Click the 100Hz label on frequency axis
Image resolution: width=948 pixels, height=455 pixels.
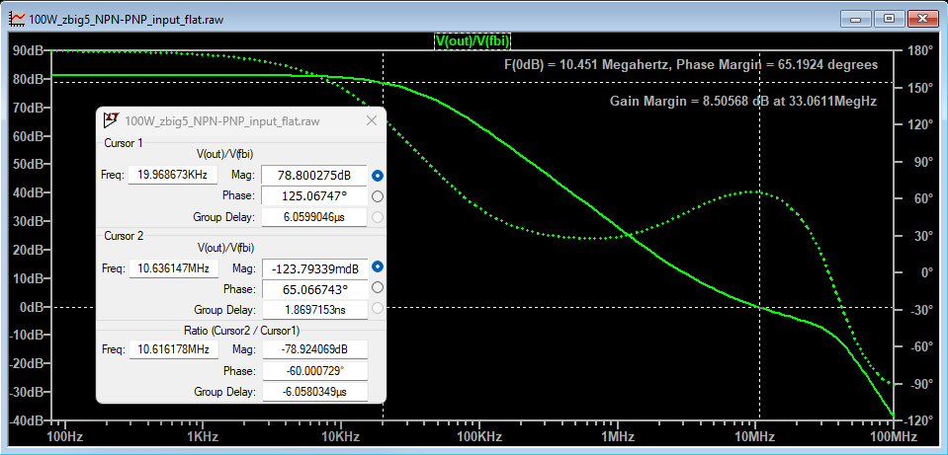tap(64, 436)
